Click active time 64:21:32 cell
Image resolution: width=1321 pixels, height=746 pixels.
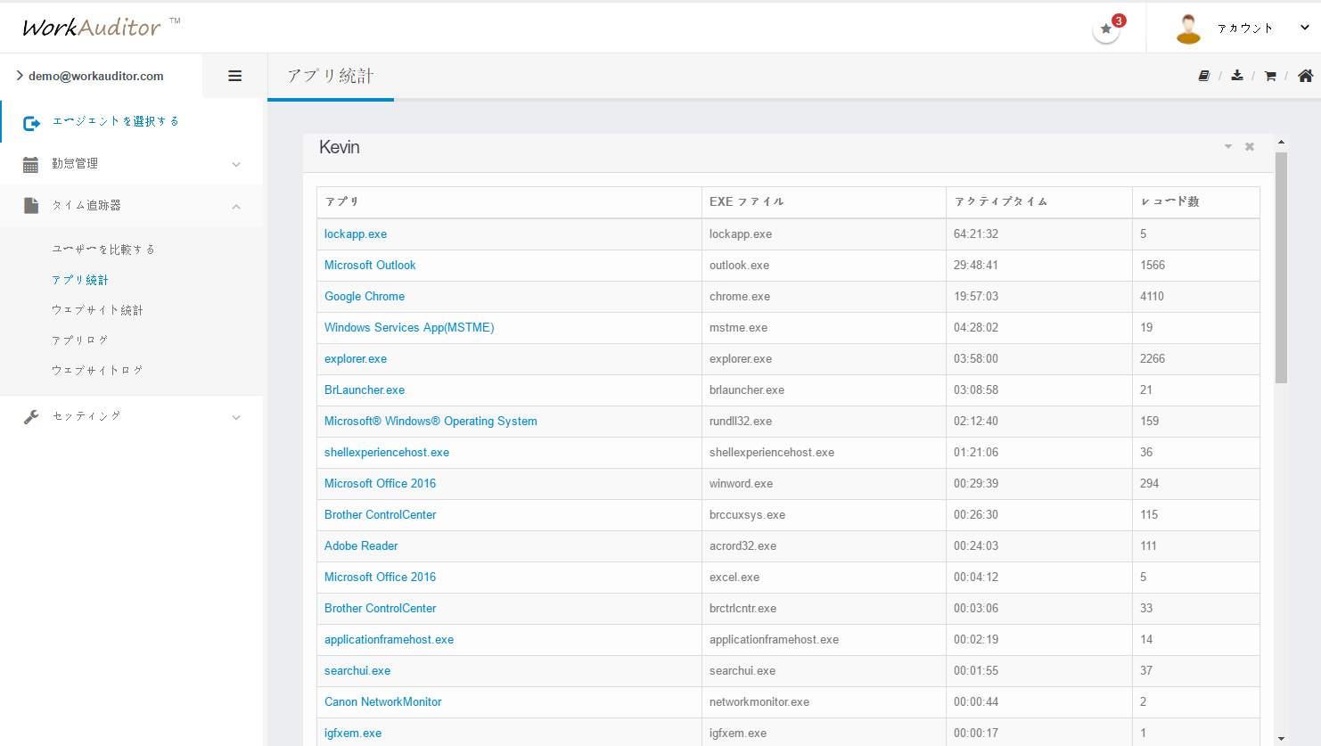point(1039,234)
